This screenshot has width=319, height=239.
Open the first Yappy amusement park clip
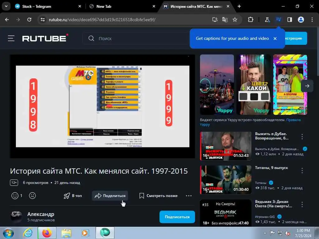(217, 85)
